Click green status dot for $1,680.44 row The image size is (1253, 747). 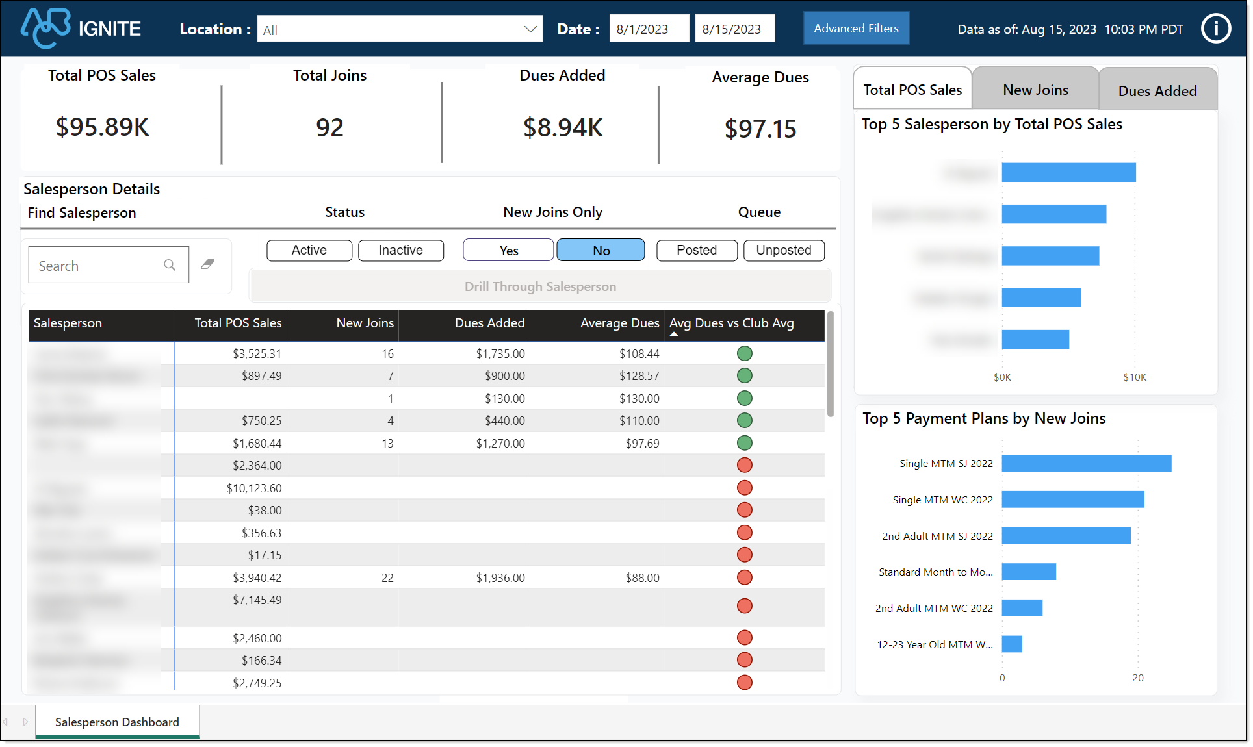point(745,443)
